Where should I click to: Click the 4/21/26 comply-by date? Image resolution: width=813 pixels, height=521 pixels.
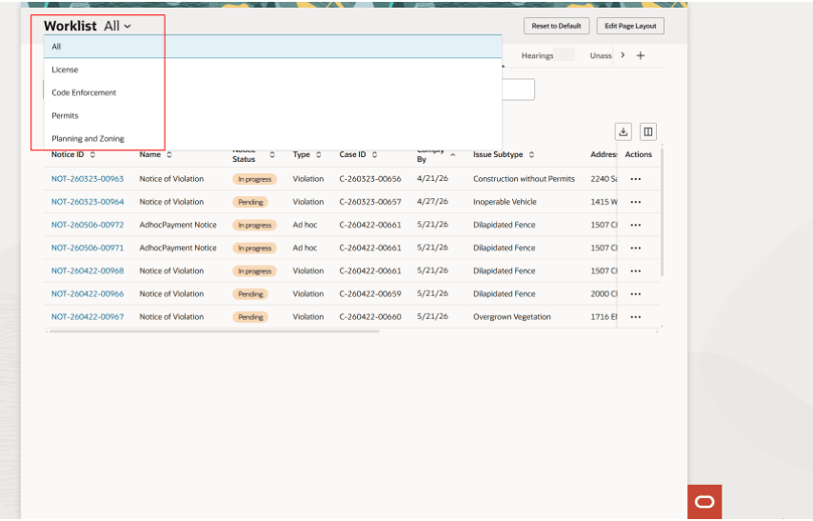click(x=432, y=178)
